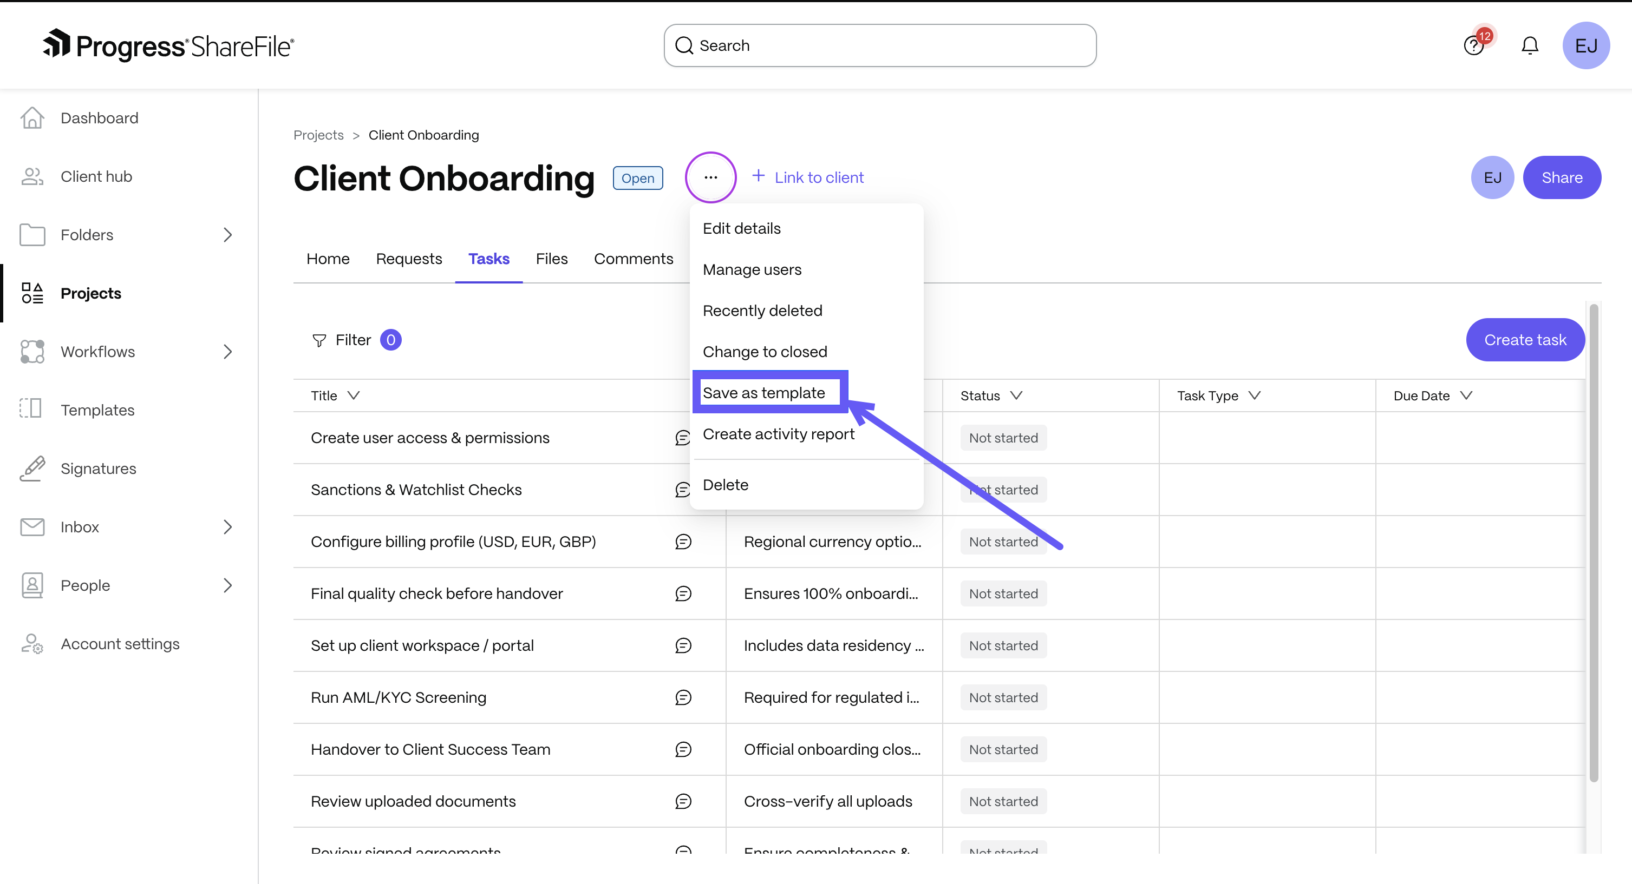
Task: Expand the Folders sidebar chevron
Action: (x=228, y=235)
